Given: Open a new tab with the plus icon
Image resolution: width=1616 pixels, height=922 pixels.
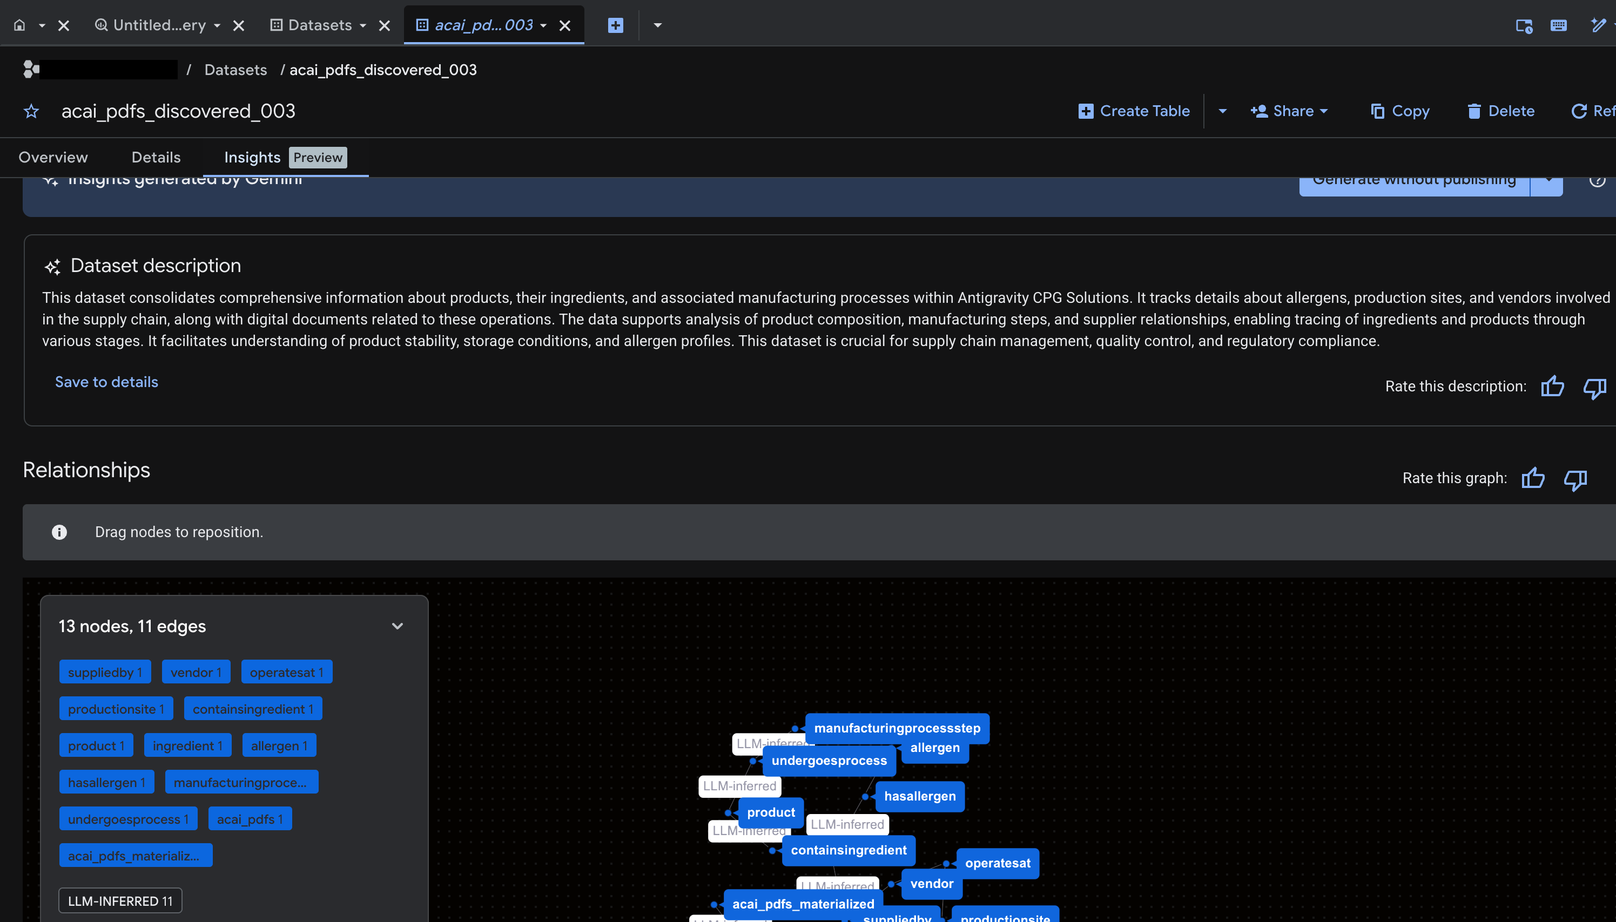Looking at the screenshot, I should [x=614, y=25].
